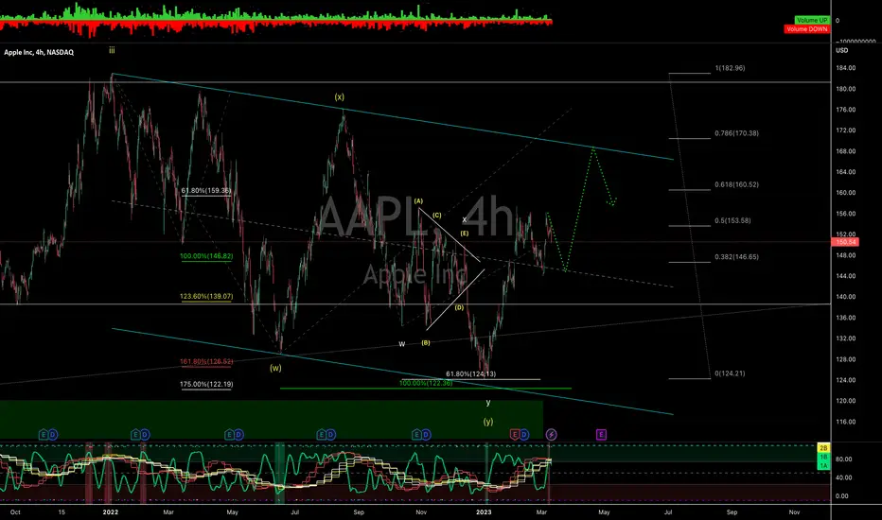This screenshot has height=520, width=882.
Task: Select the 0.382(146.65) Fibonacci level label
Action: (x=736, y=257)
